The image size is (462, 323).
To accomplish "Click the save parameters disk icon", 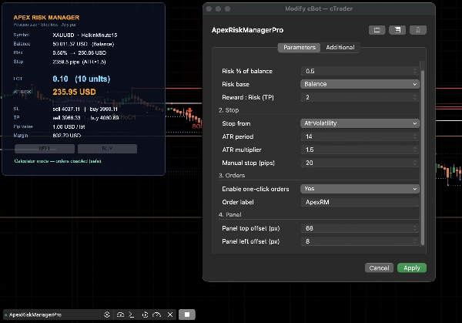I will [x=397, y=30].
